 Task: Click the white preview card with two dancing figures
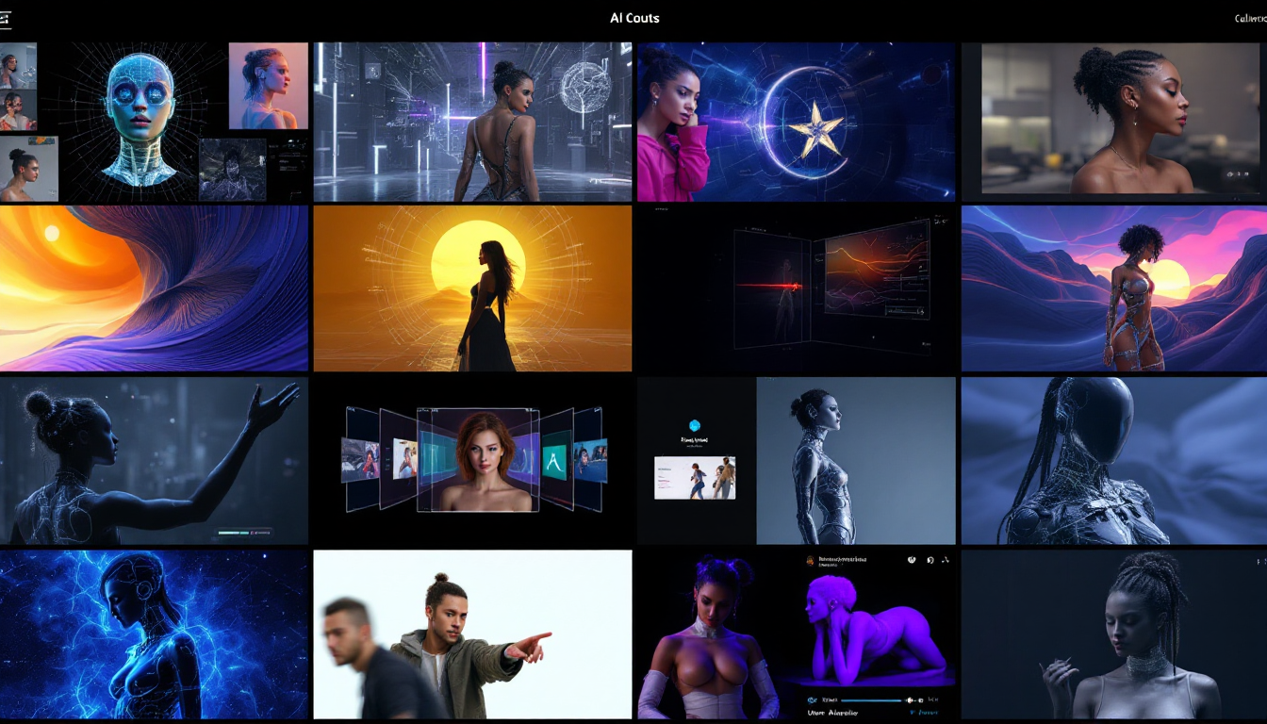click(695, 478)
